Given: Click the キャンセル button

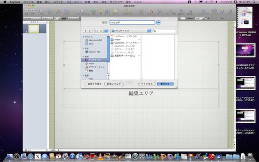Looking at the screenshot, I should click(147, 84).
